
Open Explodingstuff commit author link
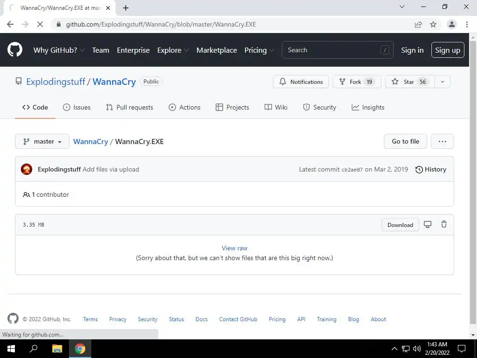click(59, 169)
